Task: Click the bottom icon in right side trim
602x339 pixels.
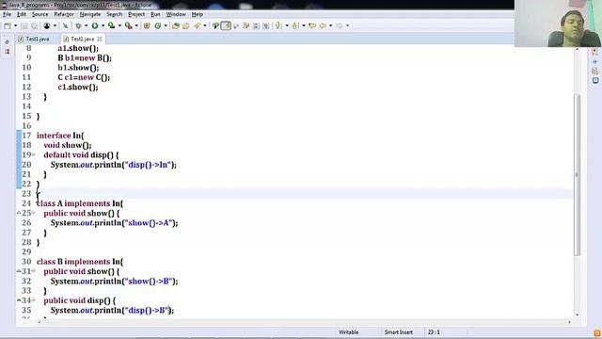Action: [x=595, y=80]
